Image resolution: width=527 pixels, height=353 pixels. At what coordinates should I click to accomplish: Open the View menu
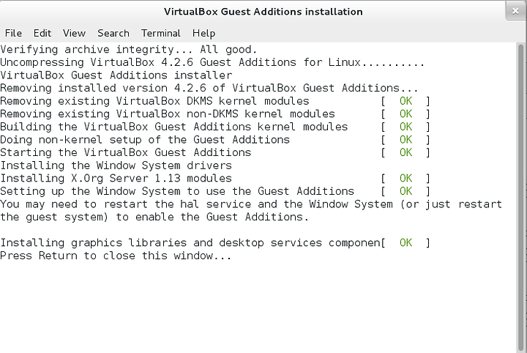coord(74,33)
